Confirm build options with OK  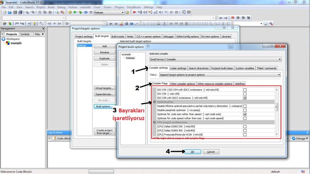tap(193, 152)
